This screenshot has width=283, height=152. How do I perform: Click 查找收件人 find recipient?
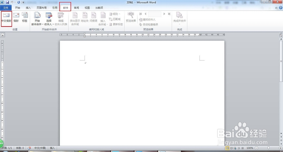coord(147,19)
